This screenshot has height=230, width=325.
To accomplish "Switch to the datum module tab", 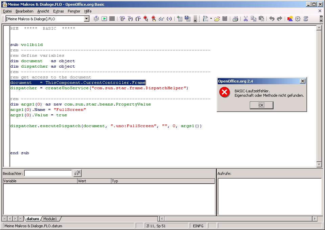I will (33, 219).
